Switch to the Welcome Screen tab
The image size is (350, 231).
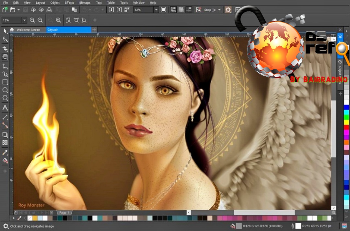(x=28, y=30)
